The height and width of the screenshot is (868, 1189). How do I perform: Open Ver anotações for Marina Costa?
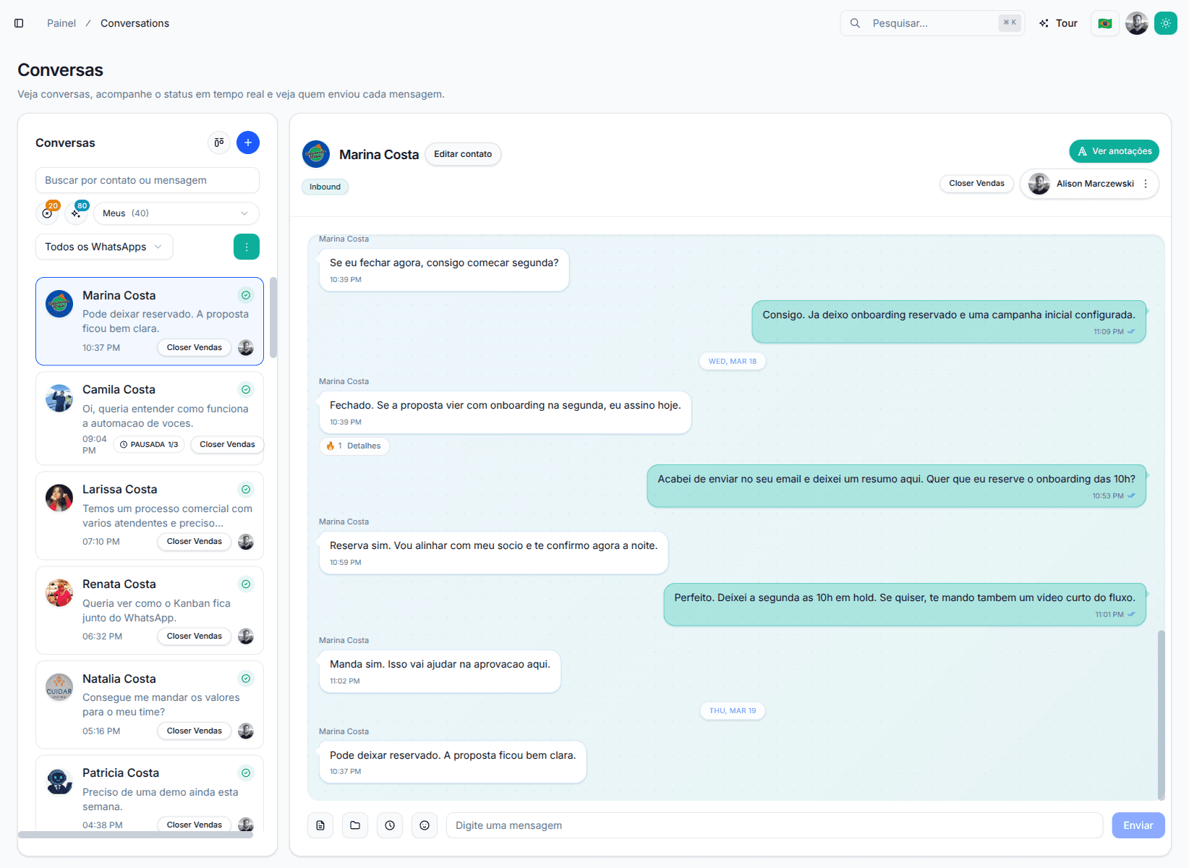pyautogui.click(x=1113, y=151)
